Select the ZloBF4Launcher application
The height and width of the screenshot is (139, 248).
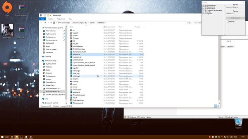[x=78, y=100]
